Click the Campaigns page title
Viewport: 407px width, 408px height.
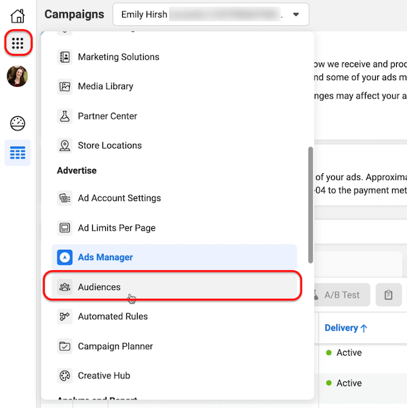(74, 14)
